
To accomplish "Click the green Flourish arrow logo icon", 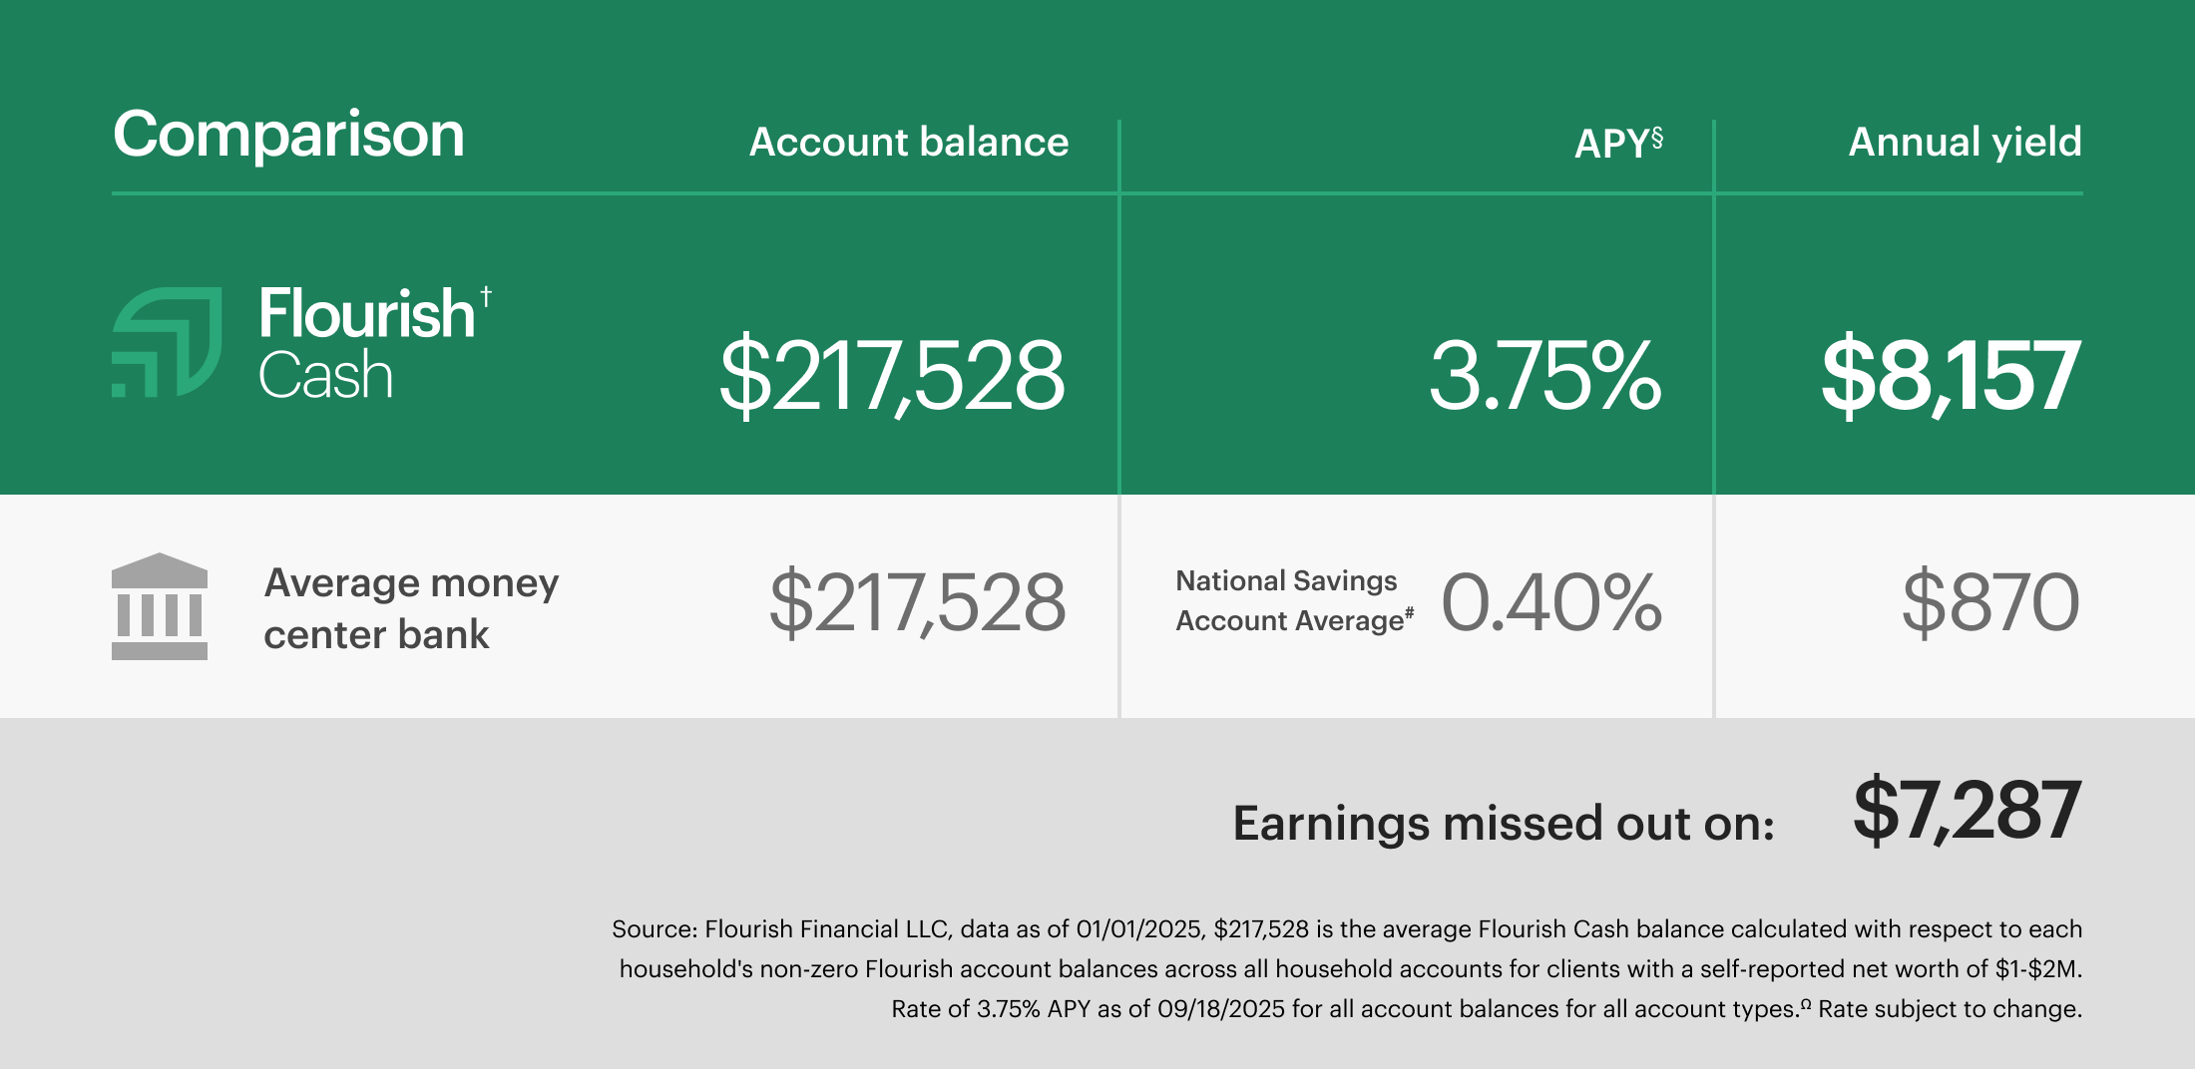I will [167, 342].
